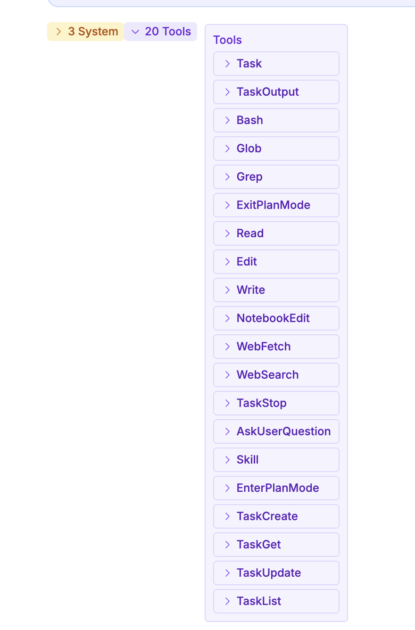The image size is (415, 630).
Task: Expand the WebSearch tool row
Action: pos(276,375)
